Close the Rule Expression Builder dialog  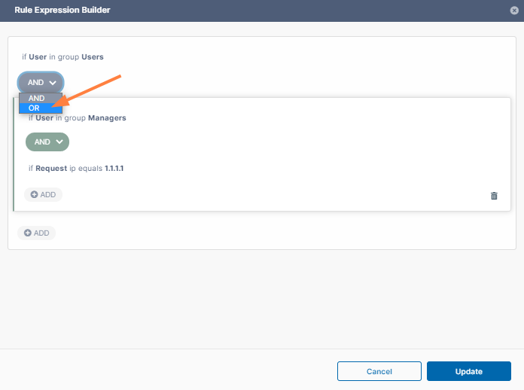[513, 11]
